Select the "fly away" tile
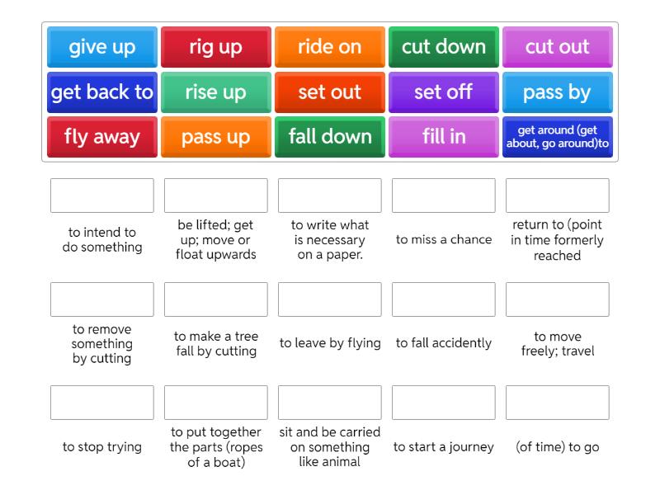This screenshot has height=495, width=660. (101, 137)
